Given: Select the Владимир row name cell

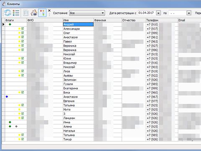Looking at the screenshot, I should pos(78,62).
